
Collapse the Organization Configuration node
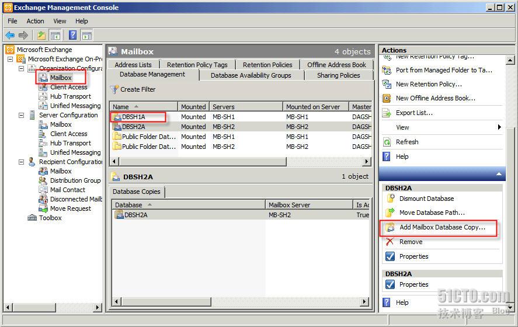click(x=22, y=69)
